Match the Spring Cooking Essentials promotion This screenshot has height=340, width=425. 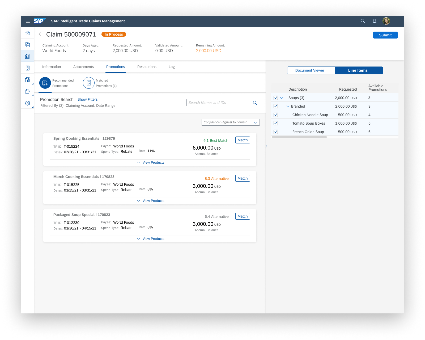point(243,140)
